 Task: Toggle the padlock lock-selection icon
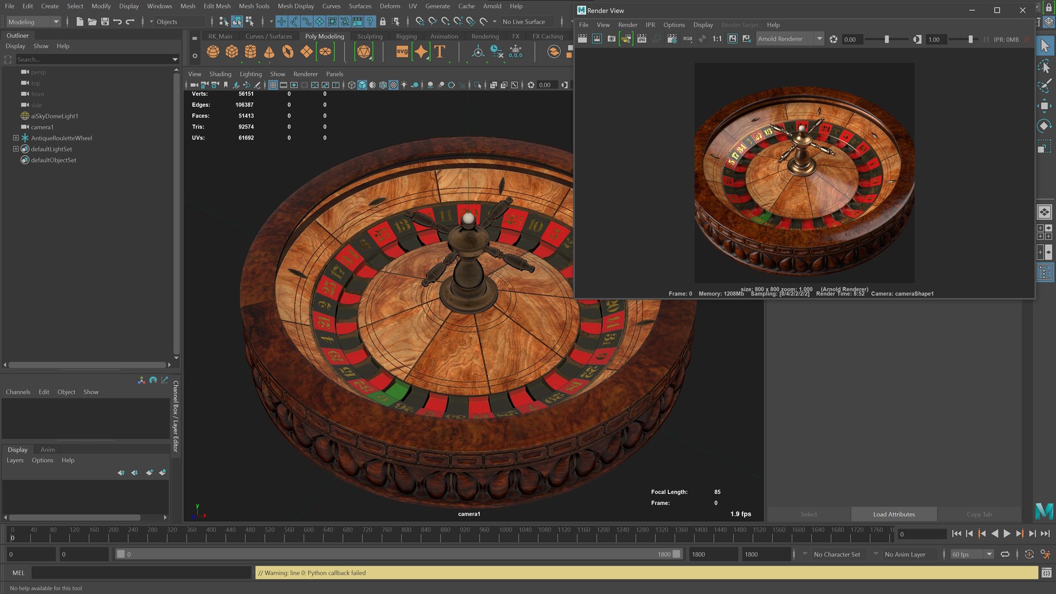pos(383,21)
